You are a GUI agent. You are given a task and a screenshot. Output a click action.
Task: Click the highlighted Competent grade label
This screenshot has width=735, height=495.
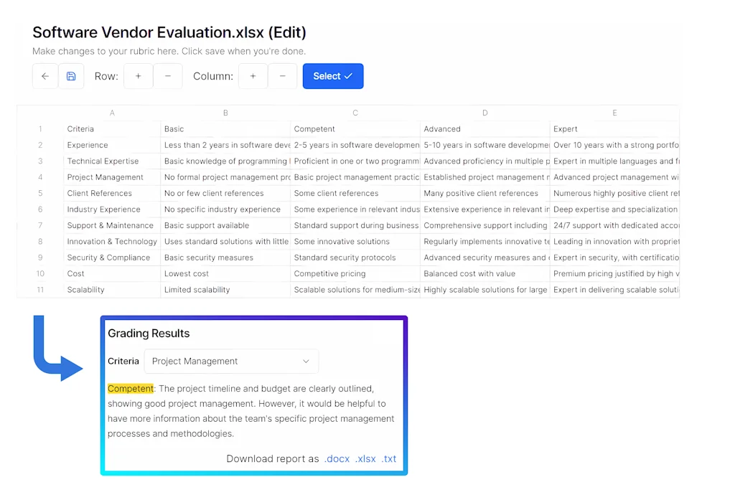[x=130, y=388]
